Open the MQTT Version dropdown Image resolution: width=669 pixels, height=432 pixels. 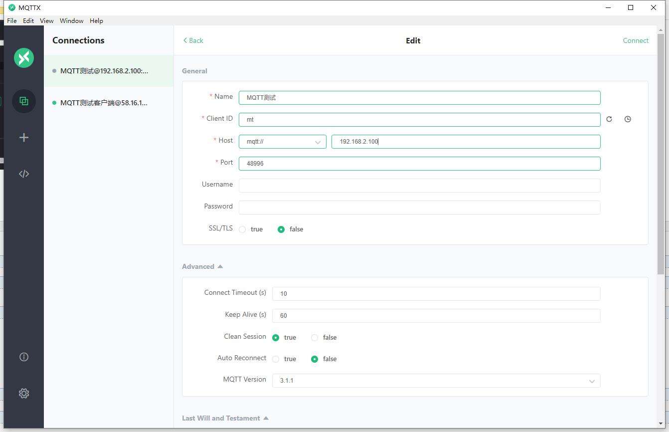point(436,381)
